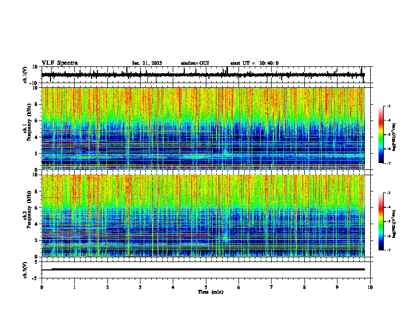Click the thick black ch.3 voltage trace
The image size is (417, 322).
(x=208, y=269)
